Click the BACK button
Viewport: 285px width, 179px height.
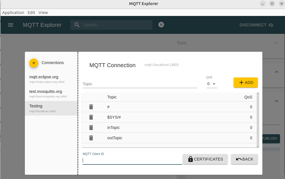(244, 159)
